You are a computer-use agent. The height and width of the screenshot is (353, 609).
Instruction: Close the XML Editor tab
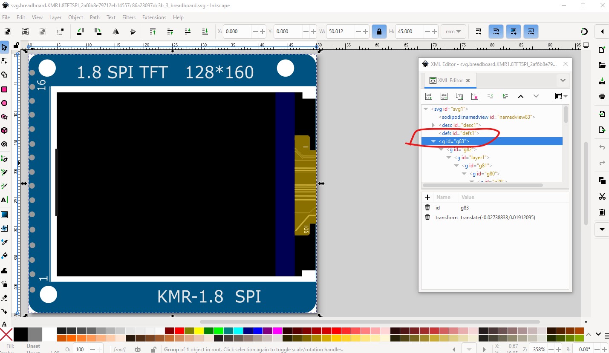pyautogui.click(x=468, y=80)
